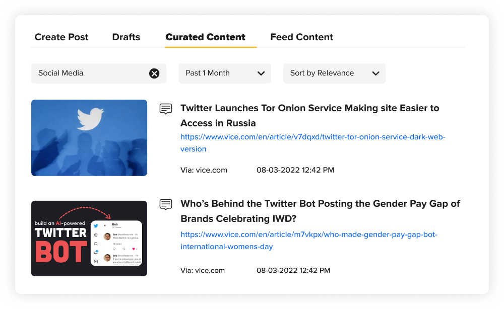Switch to the Drafts tab
Screen dimensions: 504x309
[126, 37]
